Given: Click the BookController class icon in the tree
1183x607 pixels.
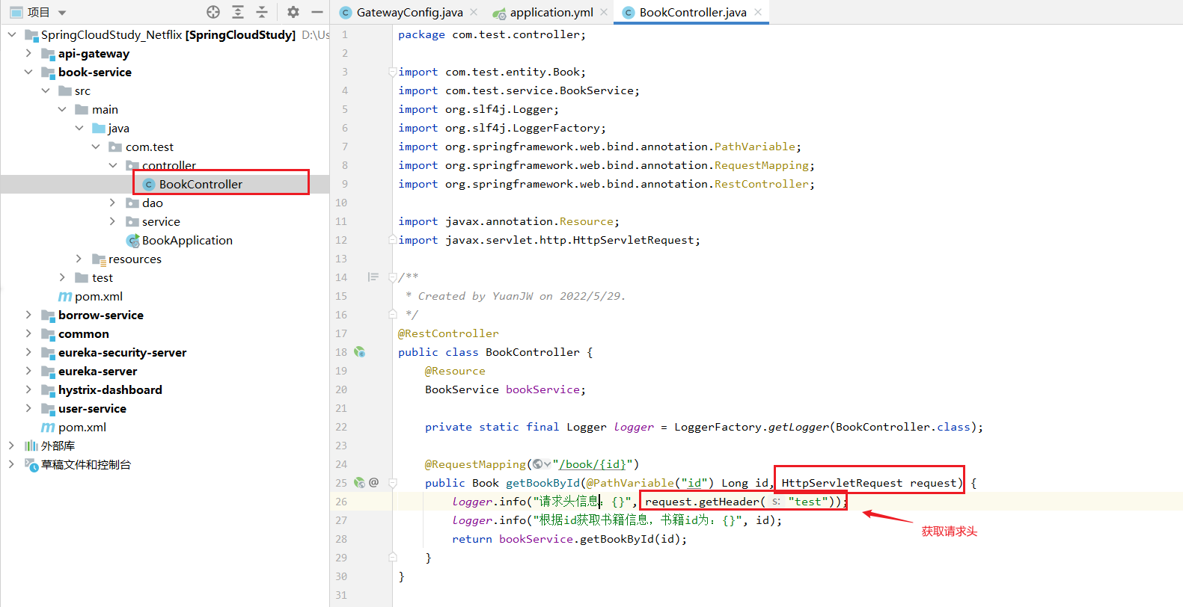Looking at the screenshot, I should tap(149, 184).
